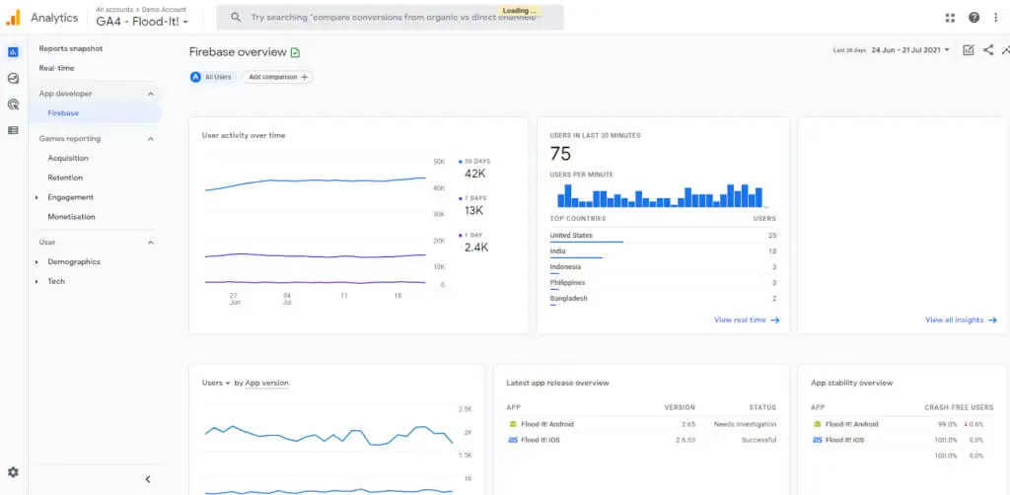
Task: Click the 'Needs investigation' status text
Action: point(745,424)
